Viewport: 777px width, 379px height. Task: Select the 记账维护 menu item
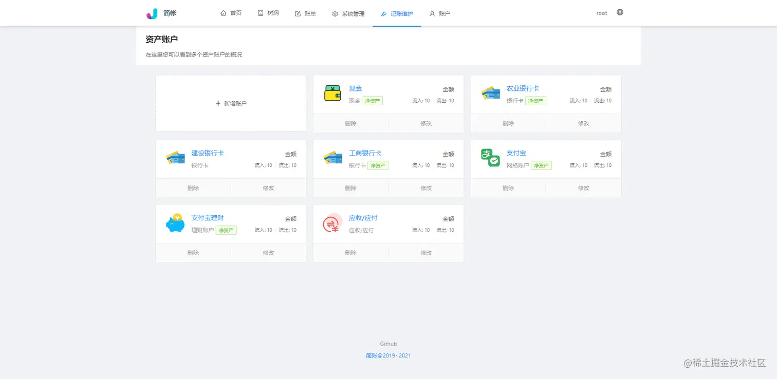[x=397, y=13]
